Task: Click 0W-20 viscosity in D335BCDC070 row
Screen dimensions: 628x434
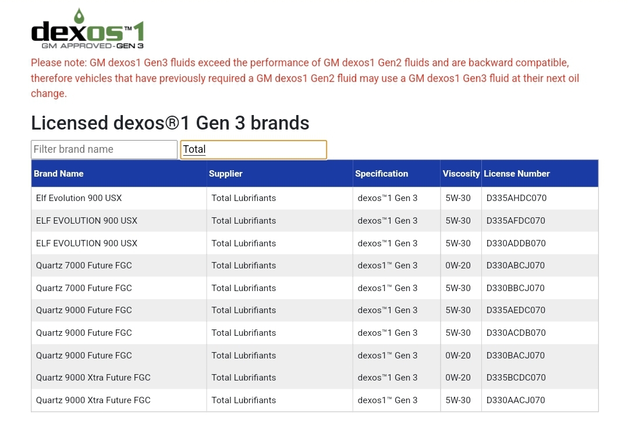Action: [x=458, y=378]
